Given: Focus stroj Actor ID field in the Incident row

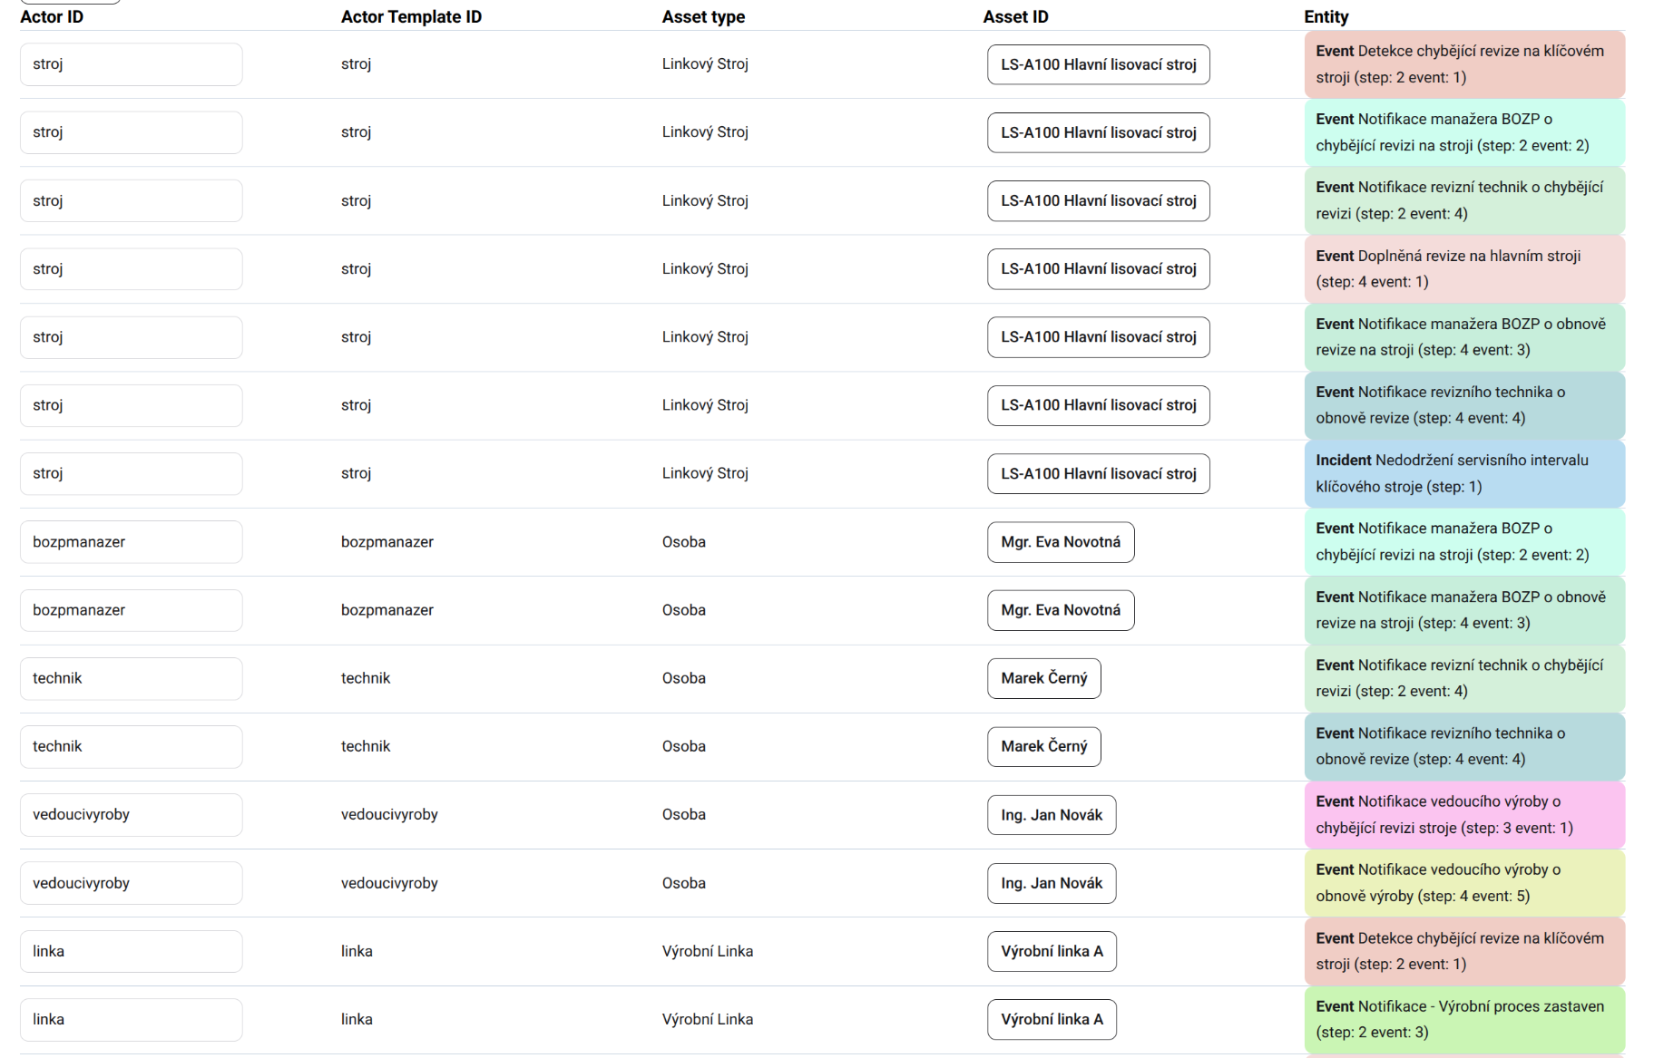Looking at the screenshot, I should pyautogui.click(x=131, y=473).
